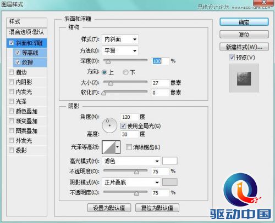Enable the 投影 checkbox
The height and width of the screenshot is (223, 275).
click(x=12, y=150)
